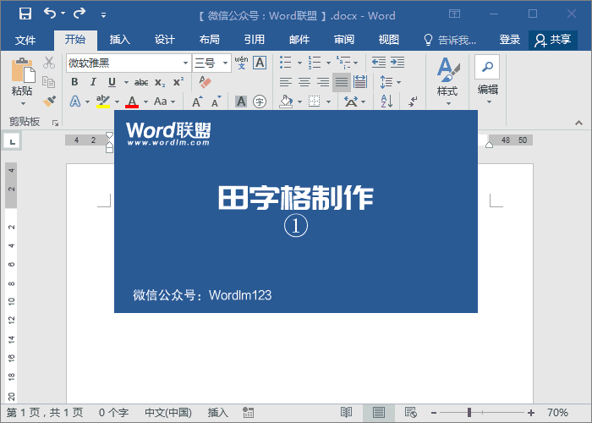Click the line spacing icon
Screen dimensions: 592x423
point(386,82)
